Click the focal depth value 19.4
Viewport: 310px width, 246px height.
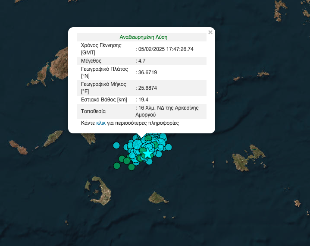pyautogui.click(x=143, y=99)
